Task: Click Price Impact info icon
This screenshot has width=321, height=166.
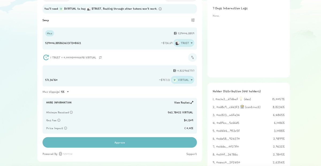Action: click(x=66, y=128)
